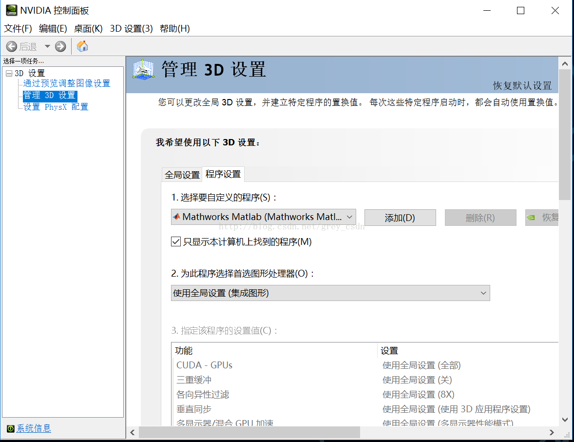The image size is (574, 442).
Task: Open the 桌面(K) menu
Action: click(x=88, y=29)
